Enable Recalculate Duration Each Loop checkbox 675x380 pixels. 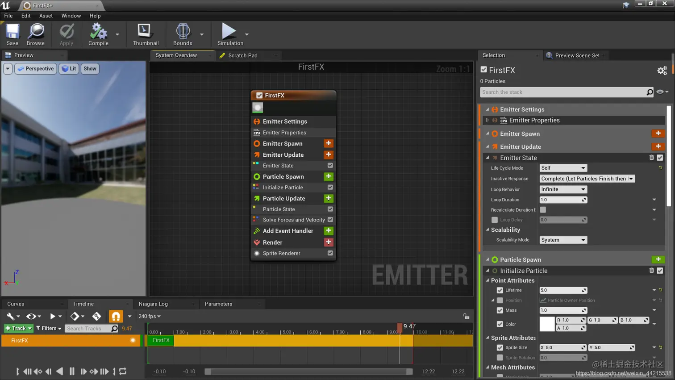543,210
